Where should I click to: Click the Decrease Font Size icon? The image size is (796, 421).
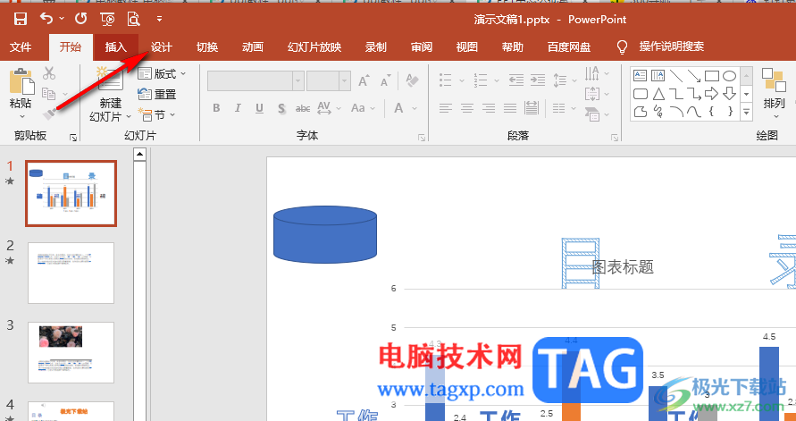(386, 80)
